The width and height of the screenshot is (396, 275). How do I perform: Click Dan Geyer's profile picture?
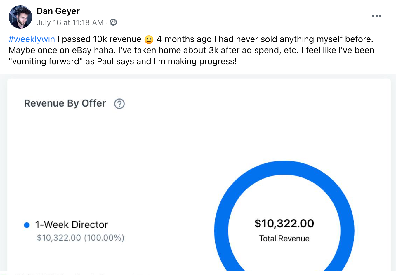[20, 17]
